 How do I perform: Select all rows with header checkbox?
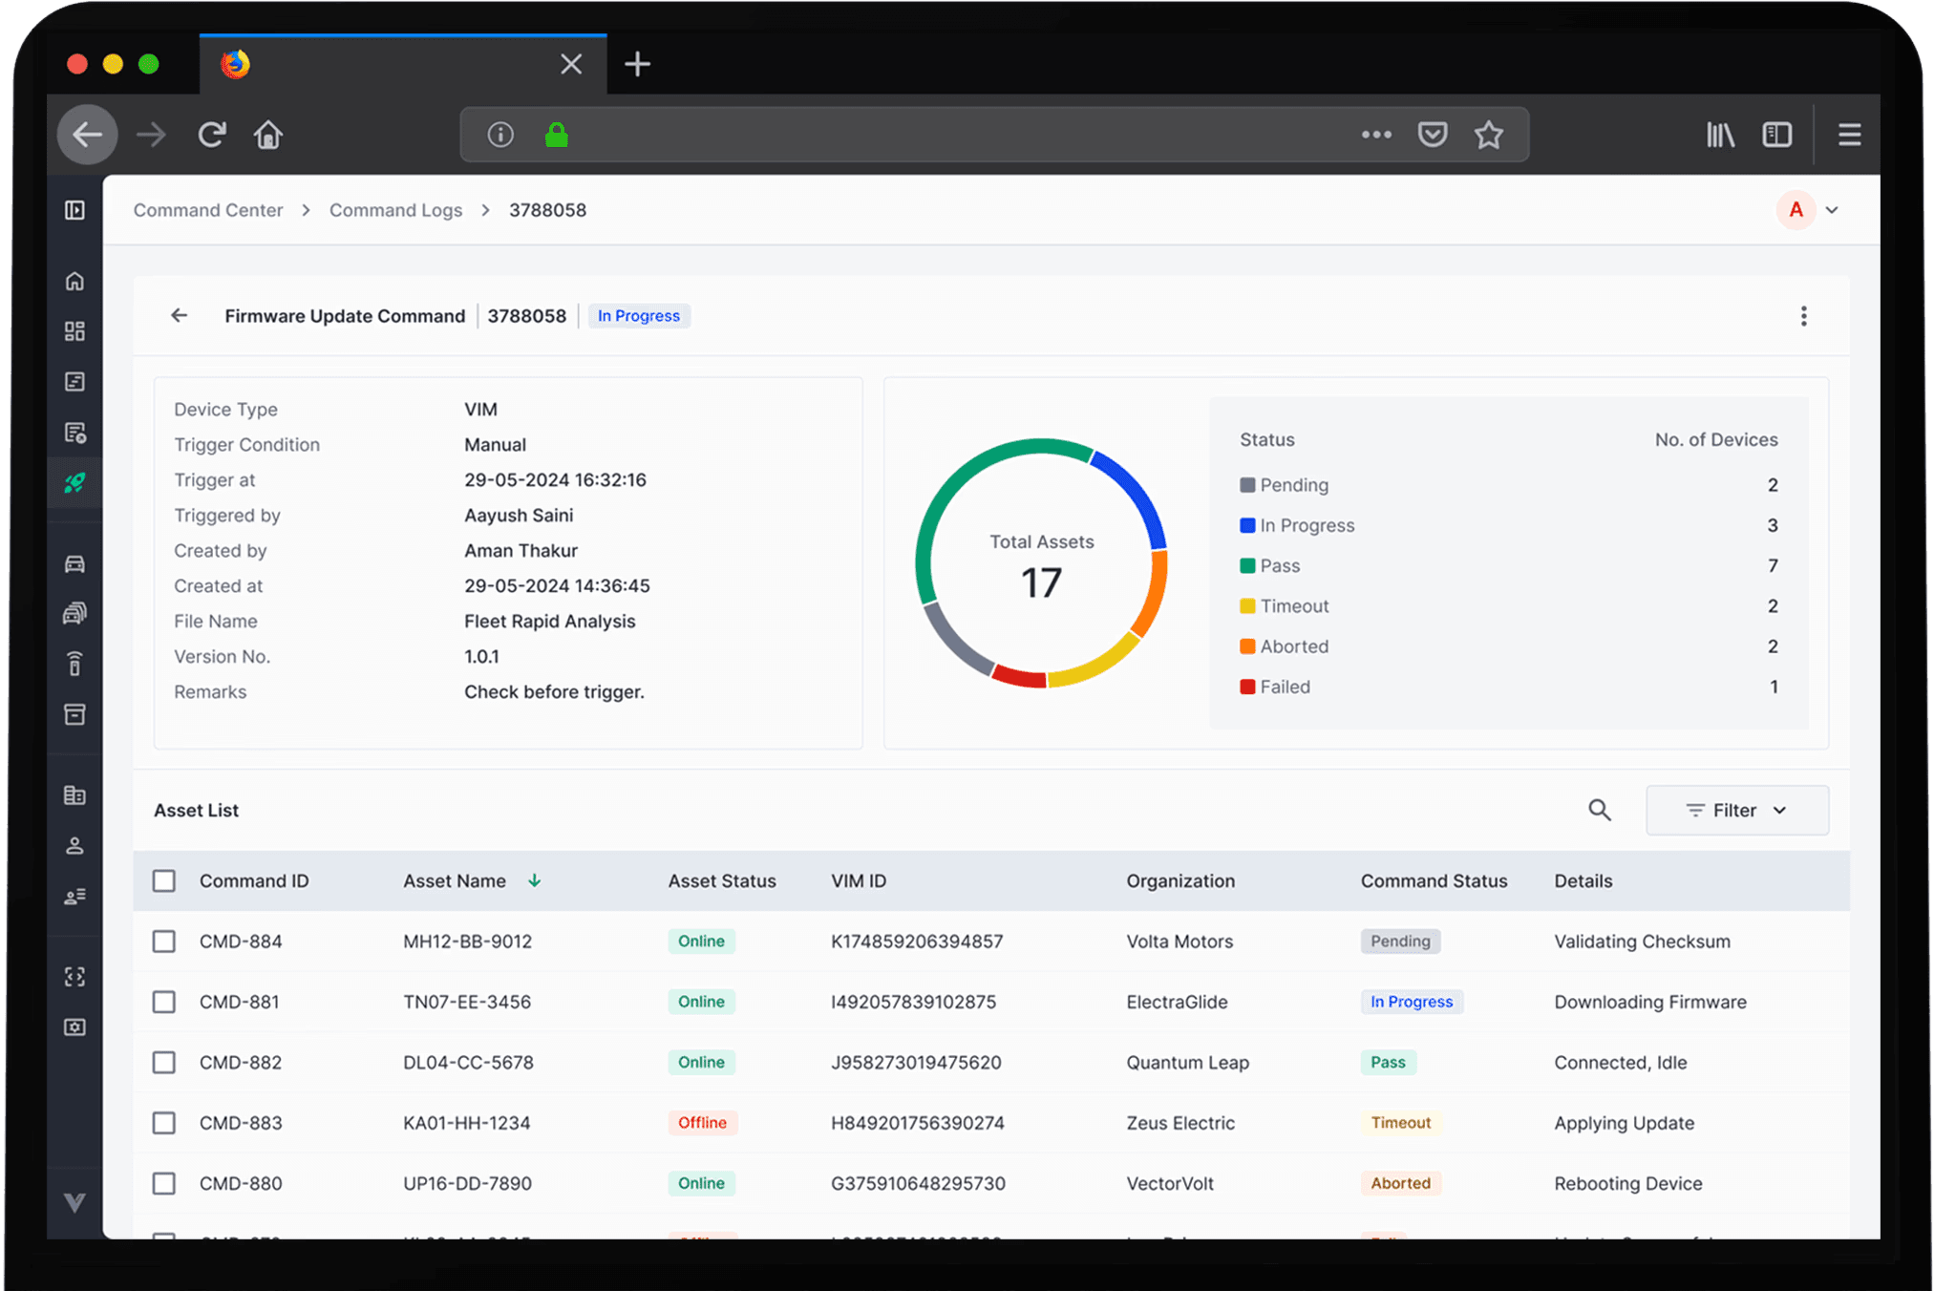[x=164, y=880]
